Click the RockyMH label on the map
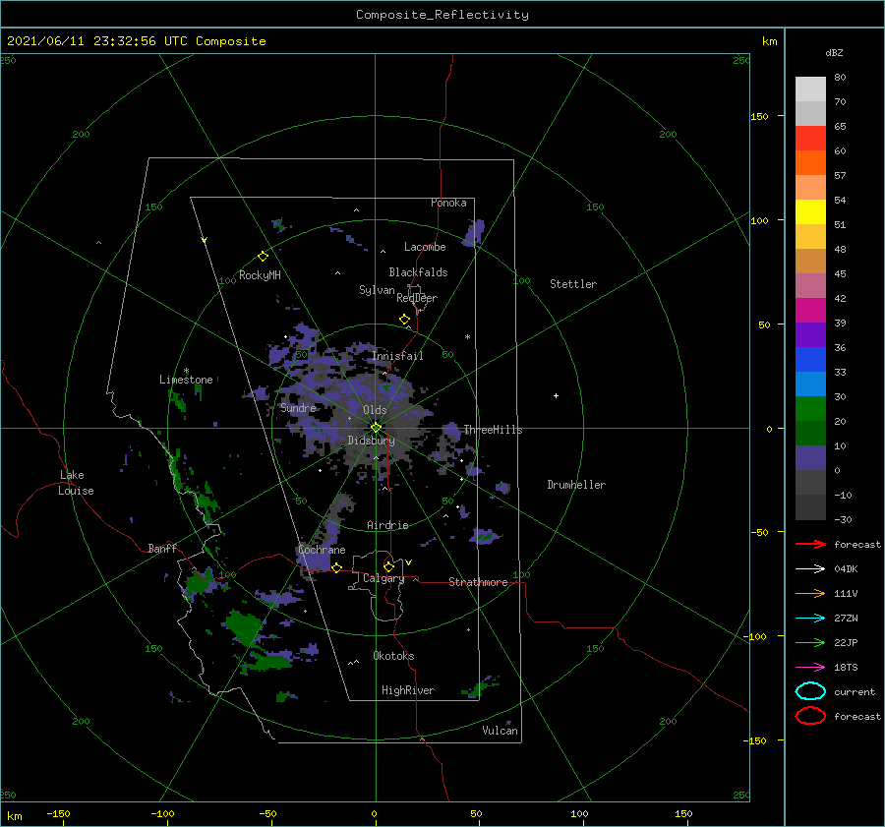885x827 pixels. click(260, 275)
